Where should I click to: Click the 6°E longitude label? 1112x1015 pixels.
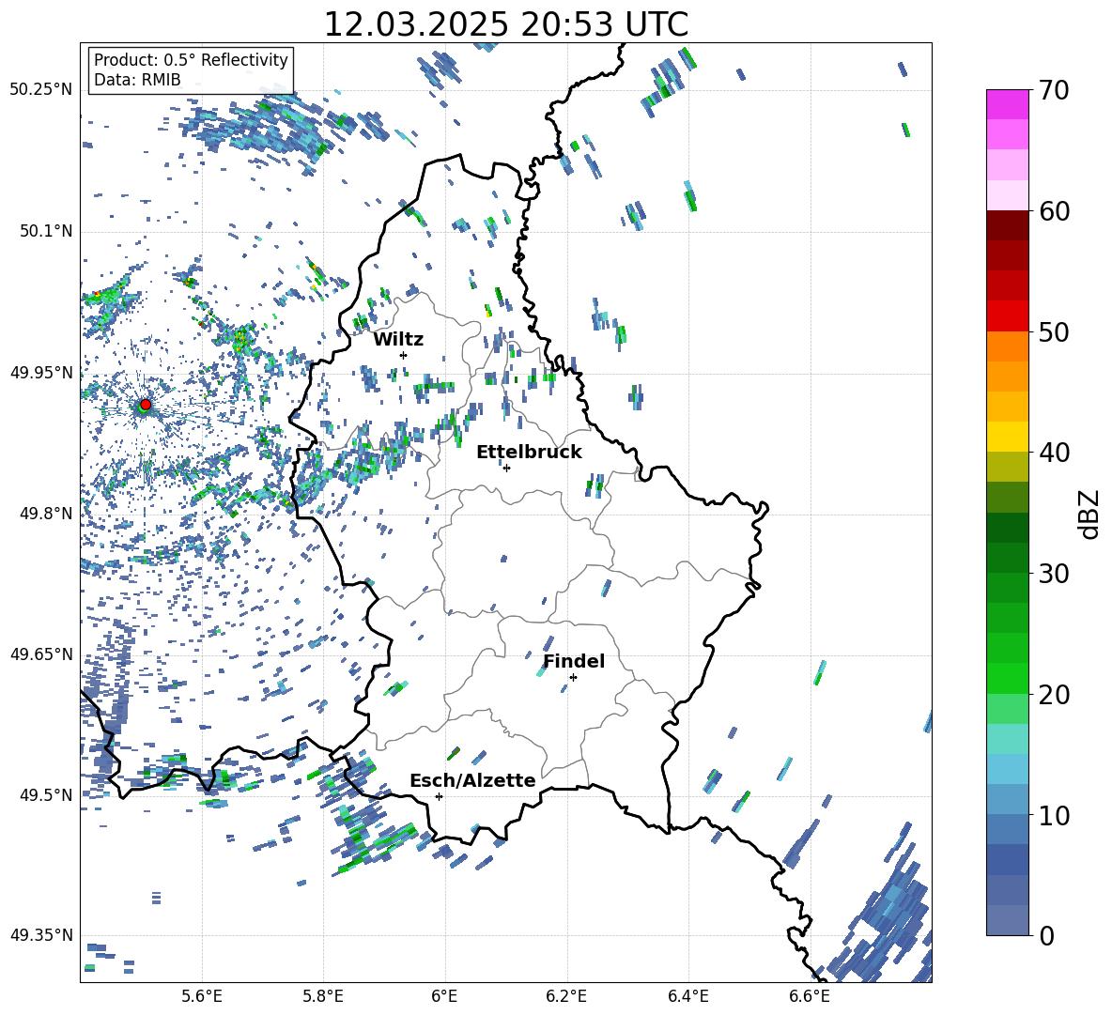pyautogui.click(x=444, y=996)
